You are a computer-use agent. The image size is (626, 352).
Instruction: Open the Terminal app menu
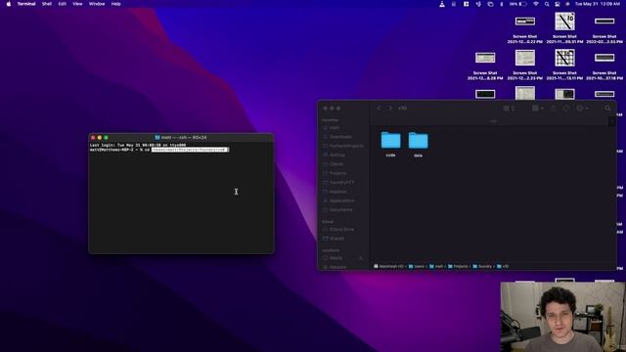point(26,4)
